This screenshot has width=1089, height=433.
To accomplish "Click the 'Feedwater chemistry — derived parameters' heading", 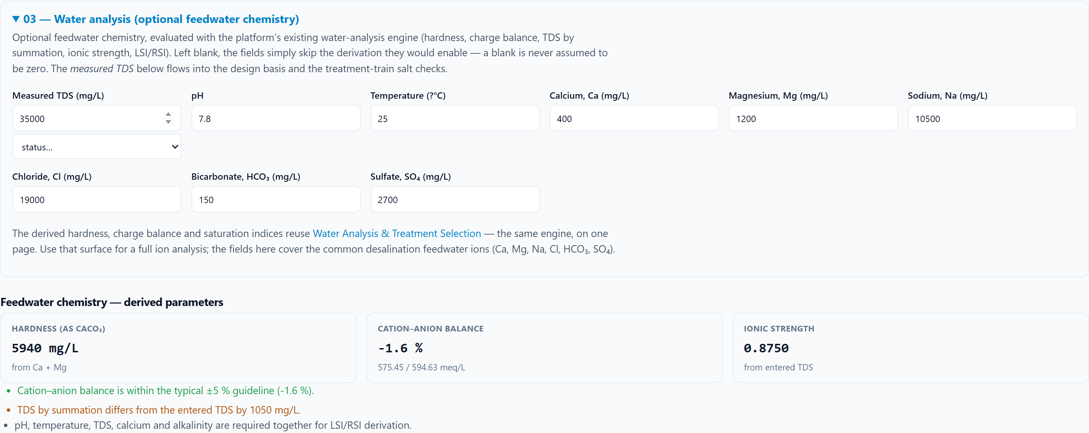I will pyautogui.click(x=112, y=302).
